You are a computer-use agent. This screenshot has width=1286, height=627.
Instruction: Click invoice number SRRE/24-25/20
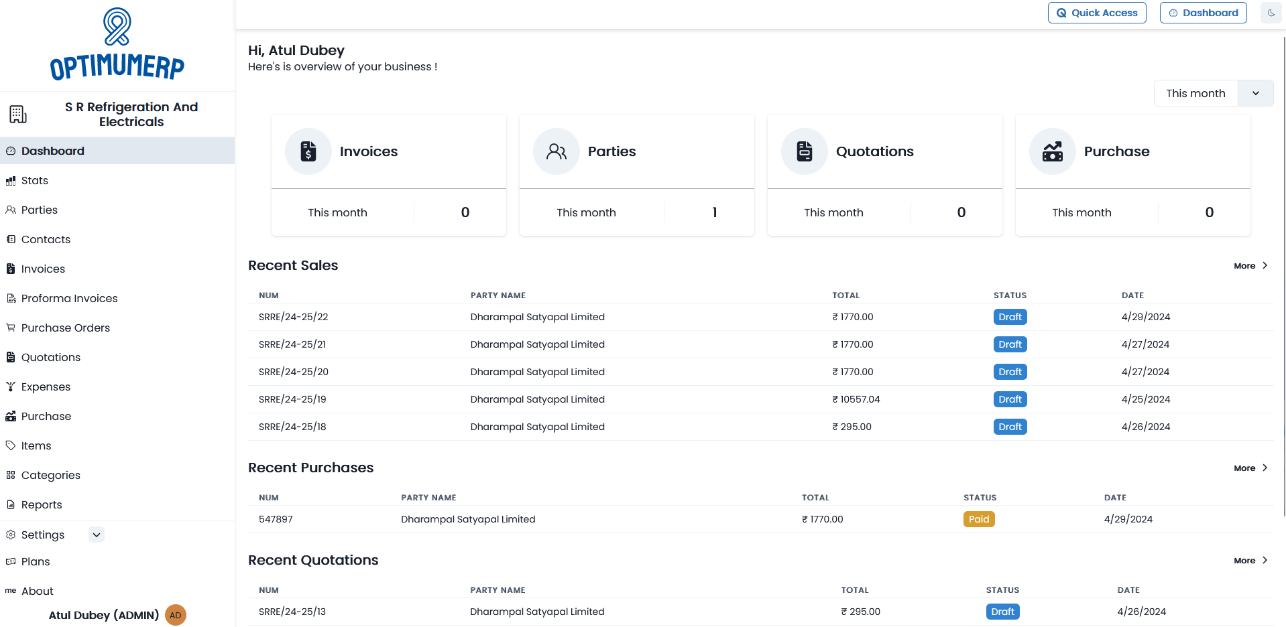(294, 372)
